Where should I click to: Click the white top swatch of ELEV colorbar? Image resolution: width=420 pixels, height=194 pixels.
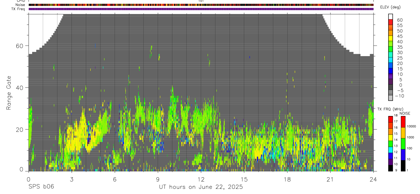391,16
